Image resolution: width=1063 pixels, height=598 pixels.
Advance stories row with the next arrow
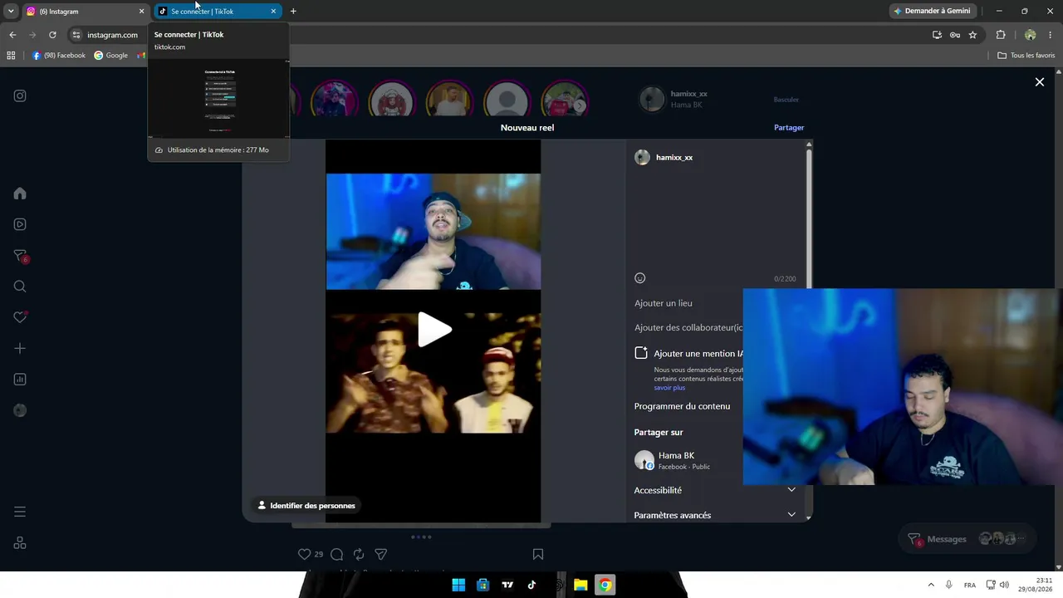(580, 105)
